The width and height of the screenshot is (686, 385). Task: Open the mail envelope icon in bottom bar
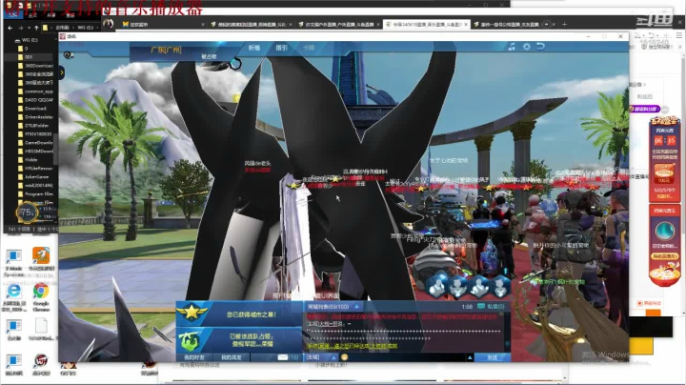[x=283, y=357]
